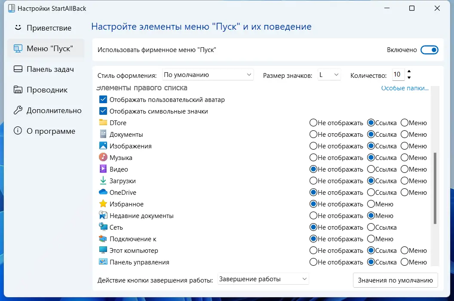This screenshot has width=454, height=301.
Task: Click the Панель управления icon
Action: click(x=103, y=262)
